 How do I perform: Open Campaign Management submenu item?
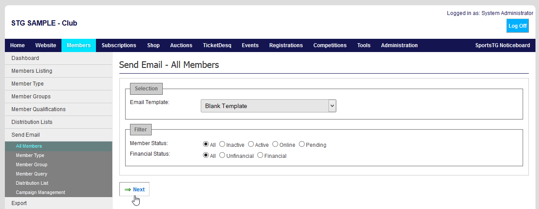40,192
